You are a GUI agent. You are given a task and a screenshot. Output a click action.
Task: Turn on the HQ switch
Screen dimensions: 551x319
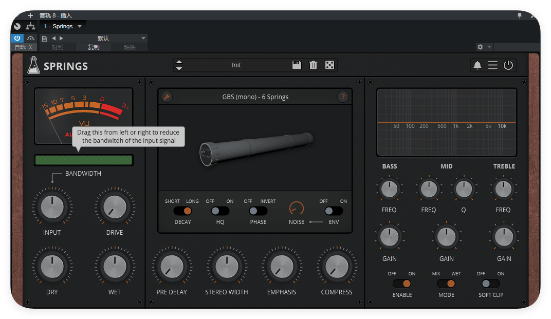coord(220,211)
